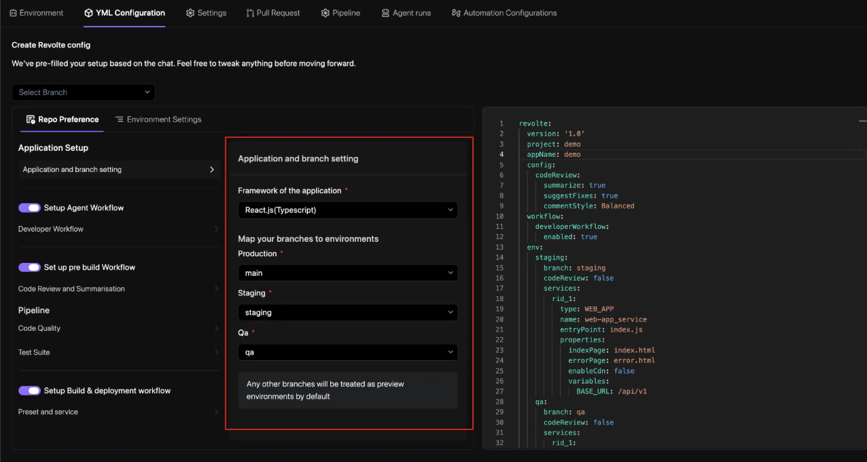Image resolution: width=867 pixels, height=462 pixels.
Task: Click 'suggestFixes: true' YAML line
Action: (x=580, y=196)
